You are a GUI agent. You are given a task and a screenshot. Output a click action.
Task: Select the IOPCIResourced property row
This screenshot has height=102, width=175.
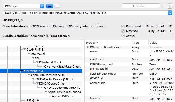click(130, 64)
